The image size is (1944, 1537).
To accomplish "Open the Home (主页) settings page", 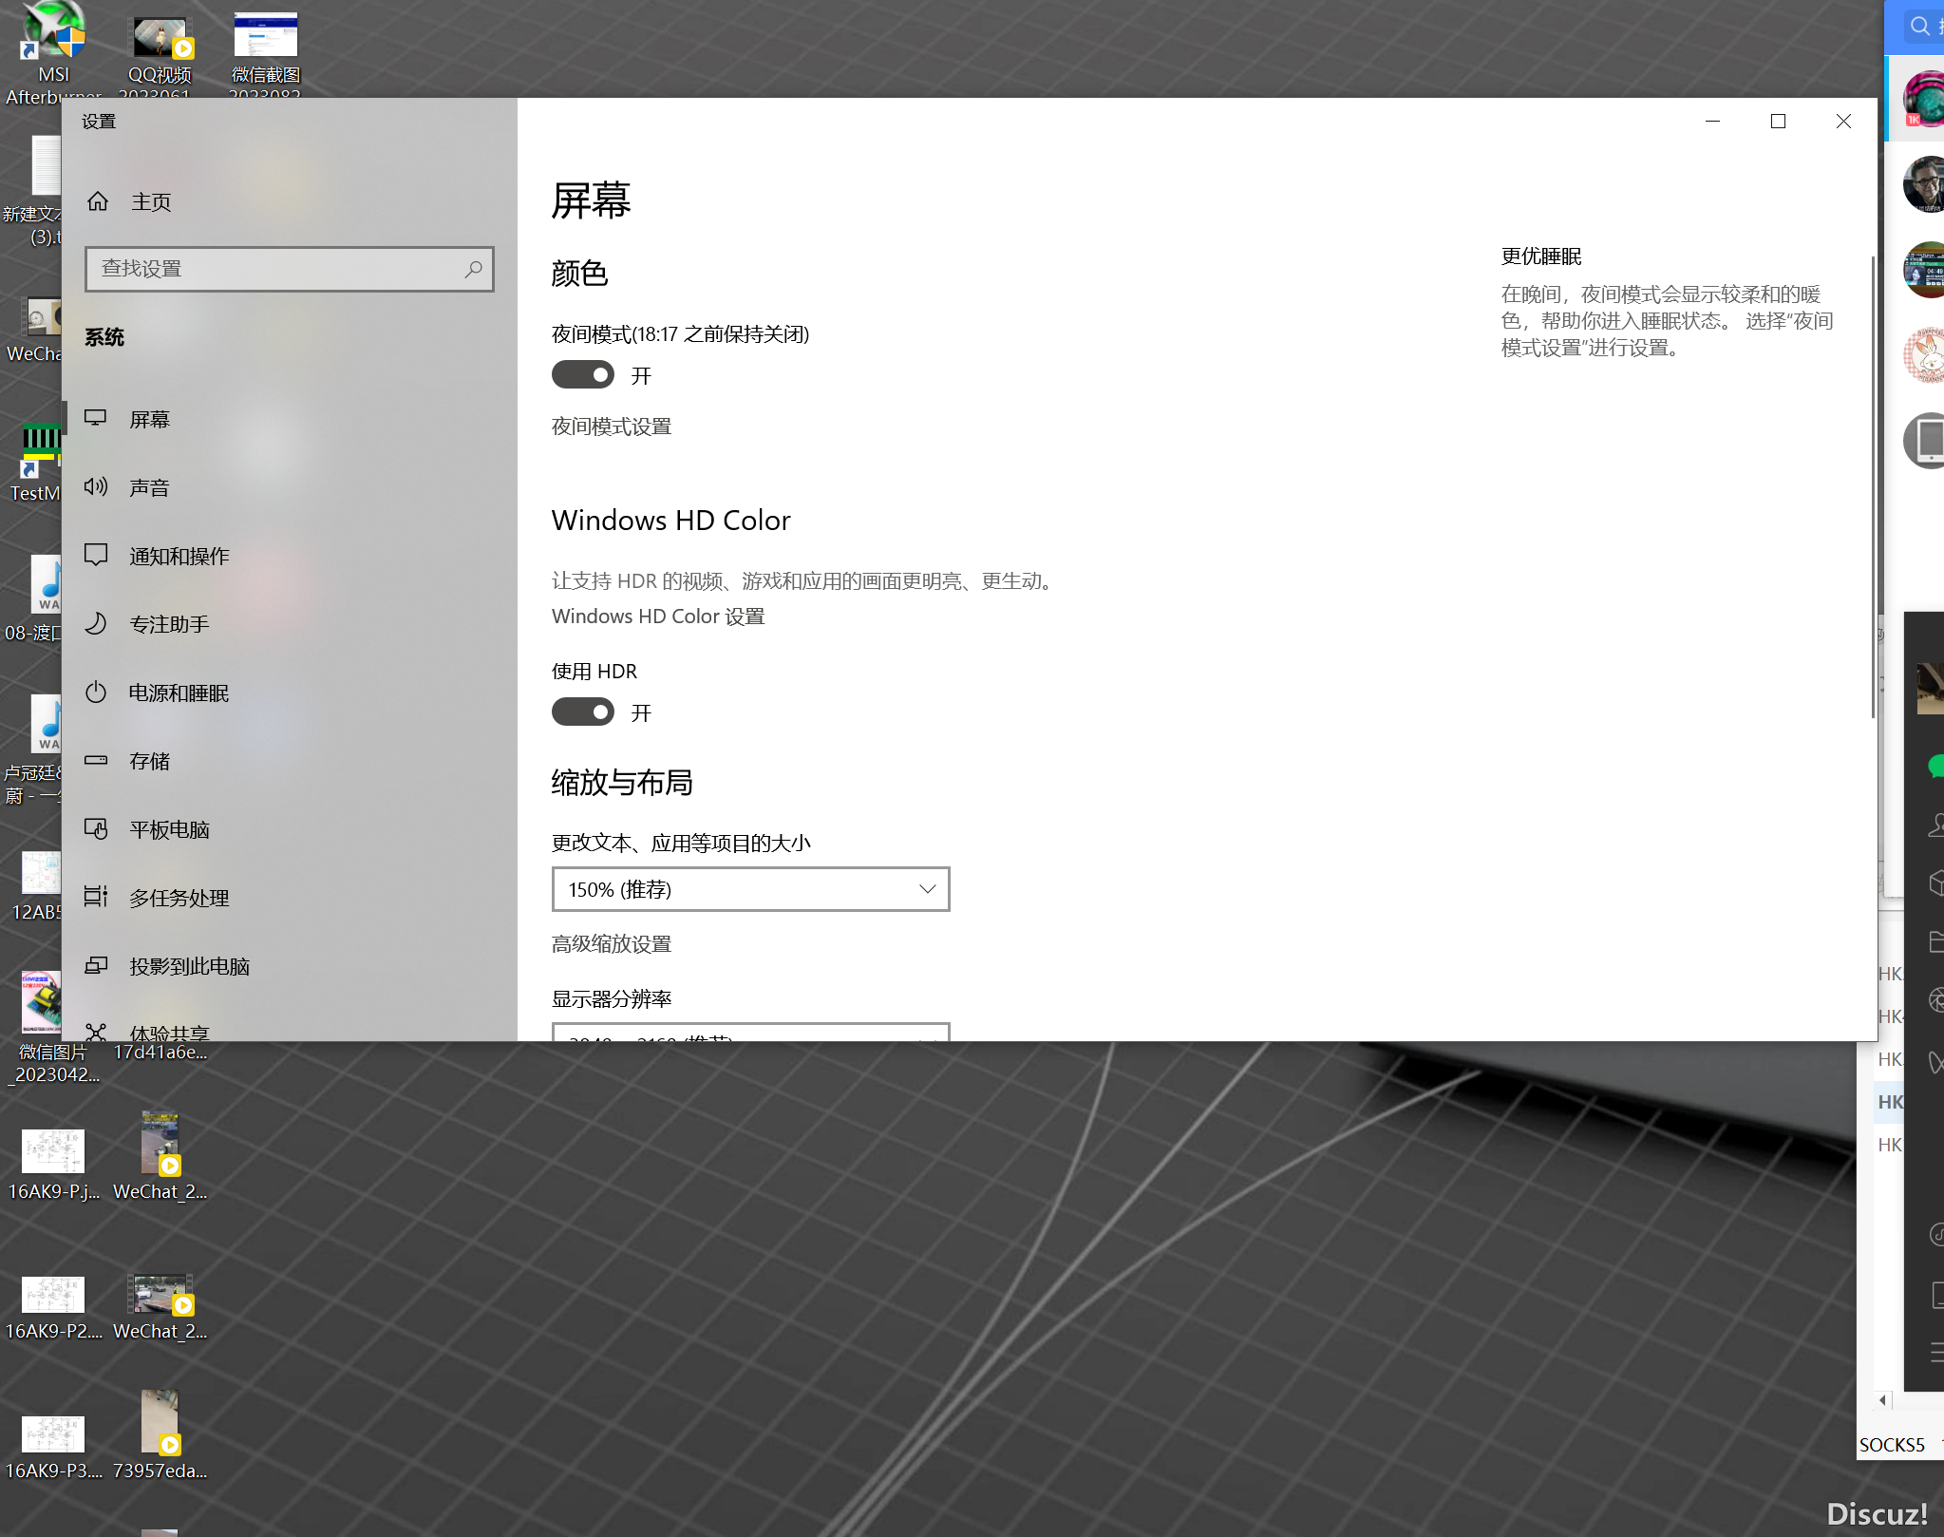I will pos(128,201).
